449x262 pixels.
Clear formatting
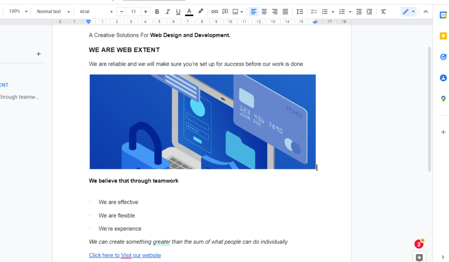(x=383, y=12)
